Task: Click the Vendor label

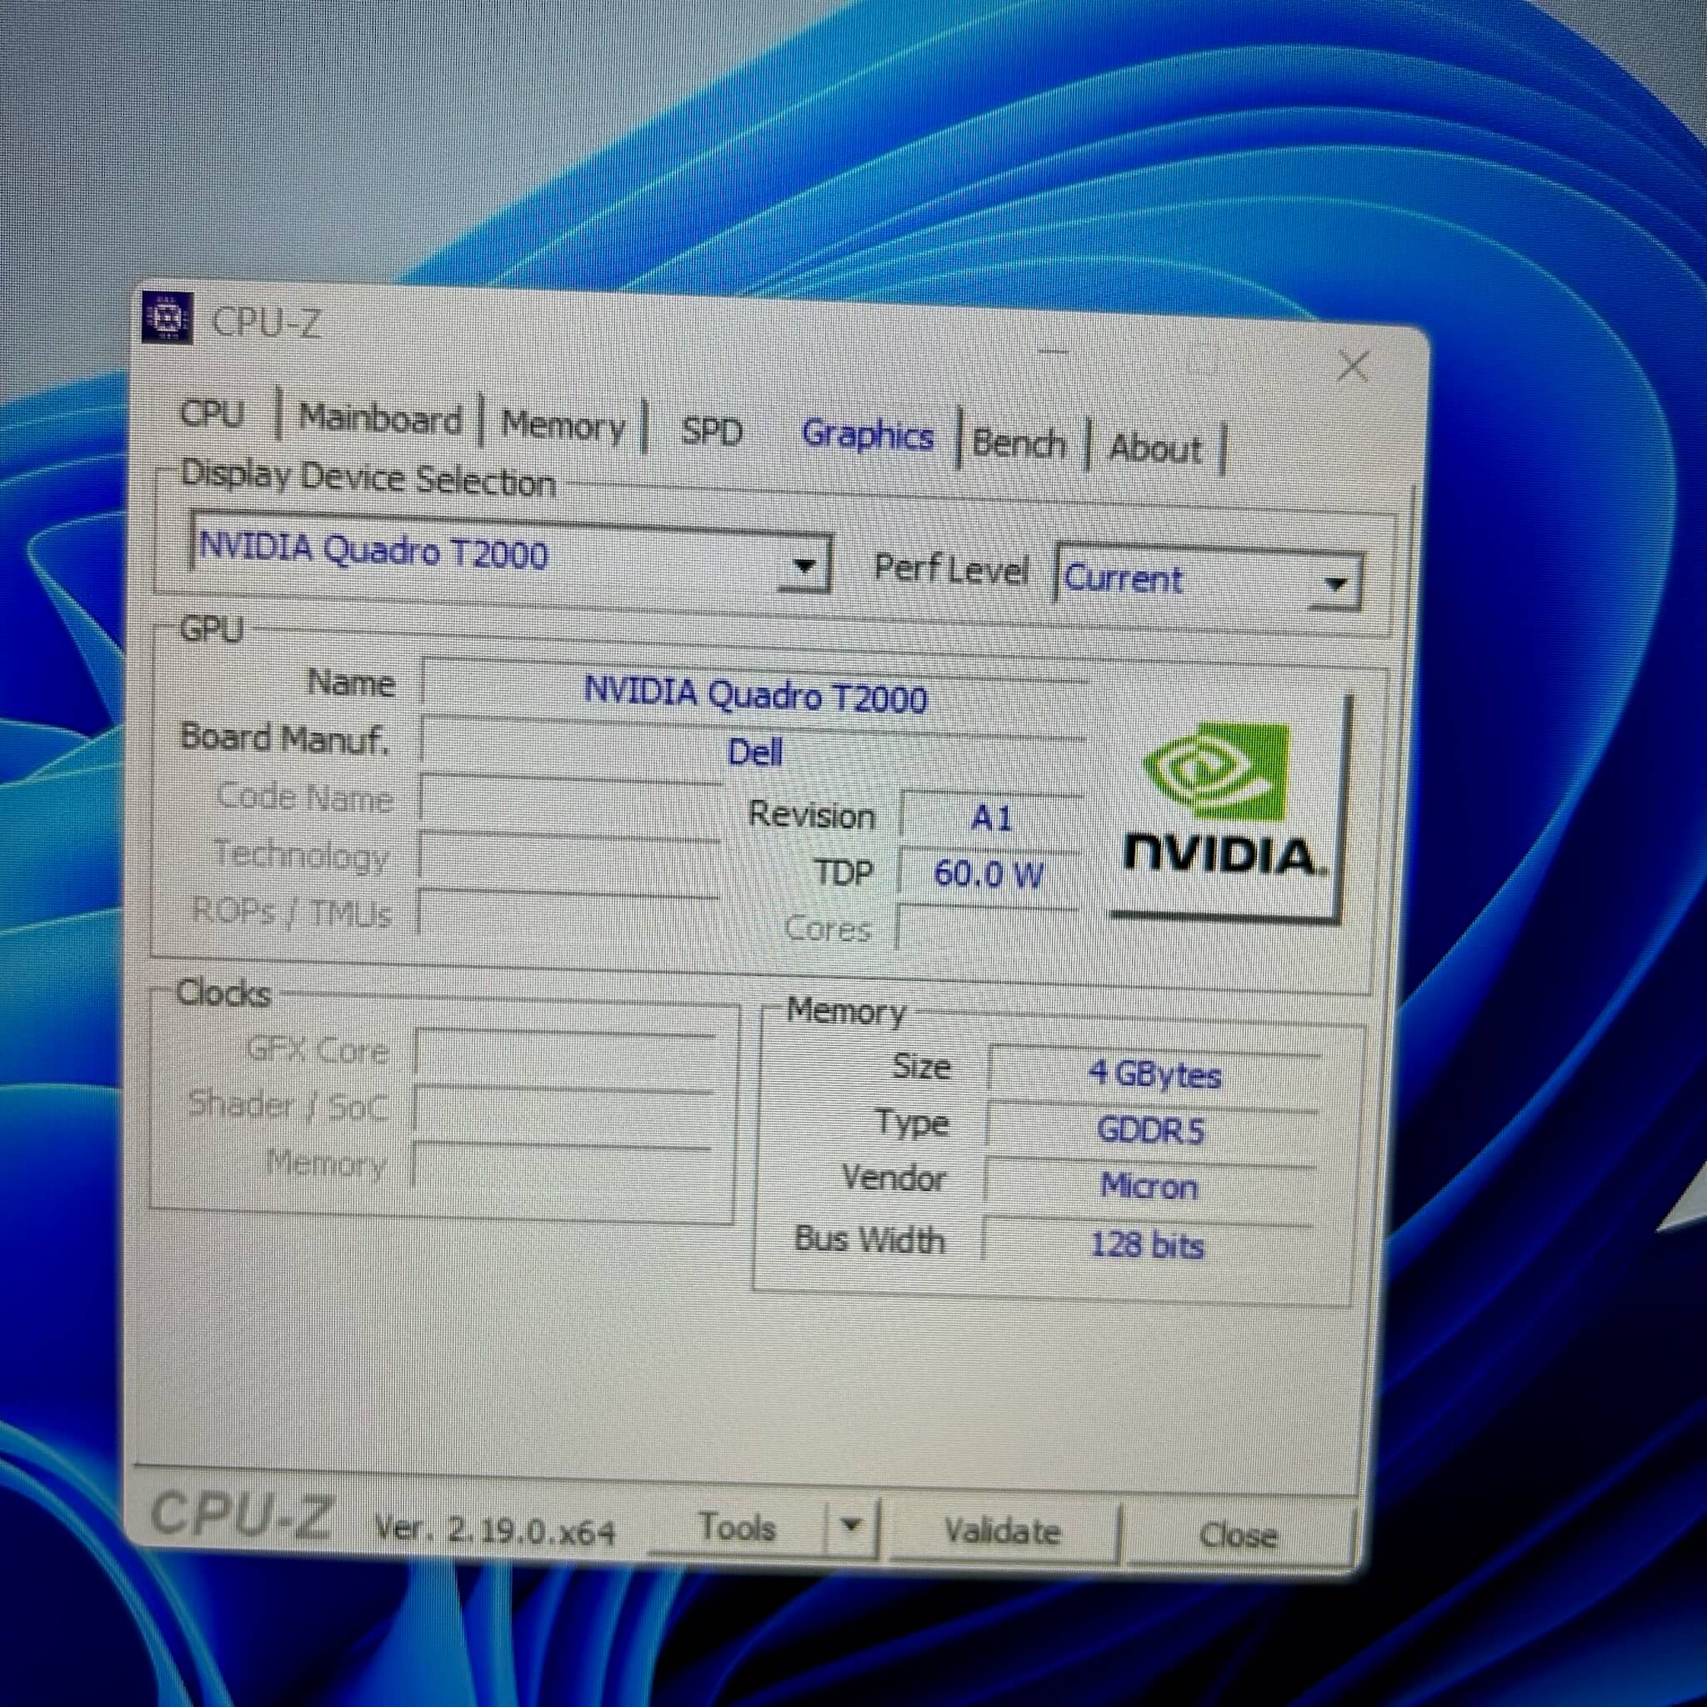Action: point(894,1178)
